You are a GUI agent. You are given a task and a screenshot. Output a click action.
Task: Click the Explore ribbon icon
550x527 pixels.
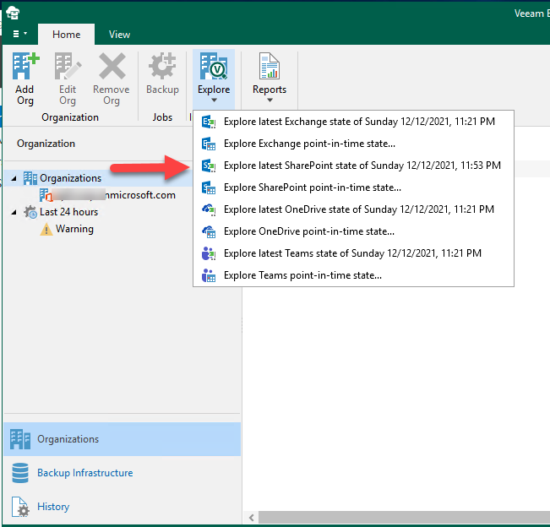click(x=214, y=66)
